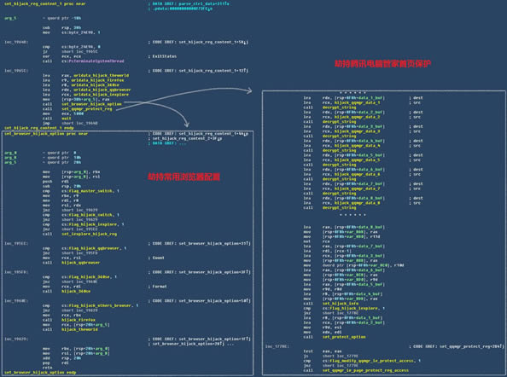Viewport: 507px width, 377px height.
Task: Open the set_iexplore_hijack_reg call target
Action: click(90, 234)
